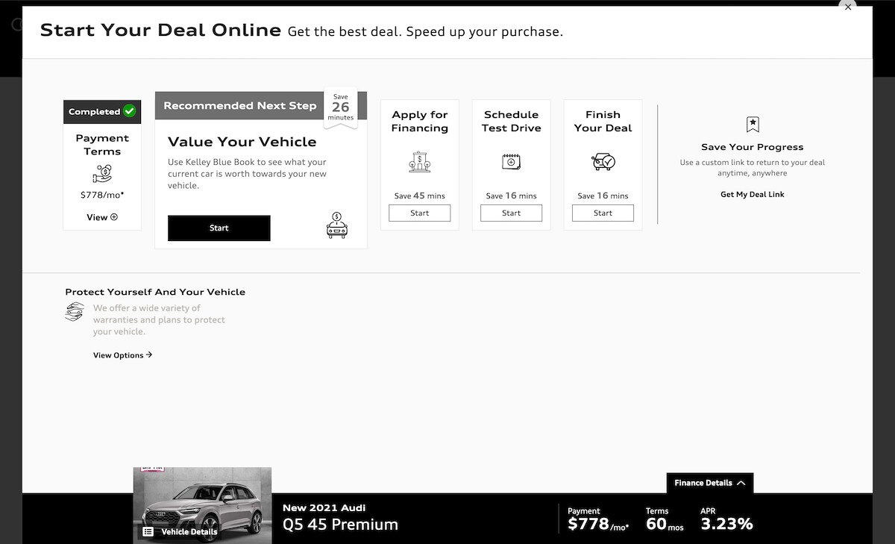The image size is (895, 544).
Task: Click the Save Your Progress heading
Action: click(753, 147)
